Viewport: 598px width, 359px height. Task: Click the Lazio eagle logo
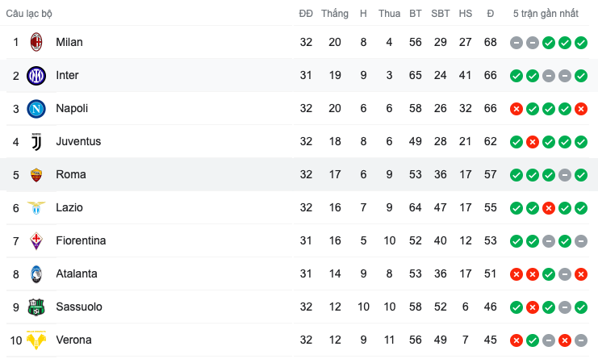[36, 207]
